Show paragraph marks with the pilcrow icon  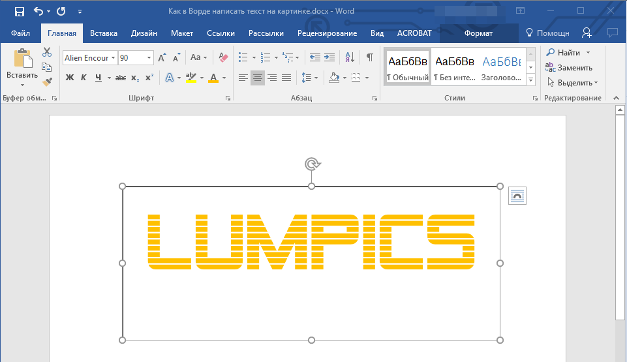click(x=370, y=57)
